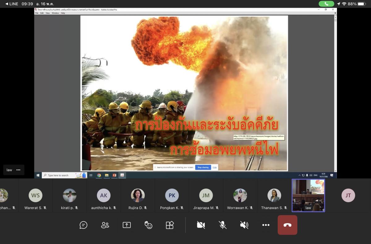
Task: Select the law video thumbnail
Action: [308, 195]
